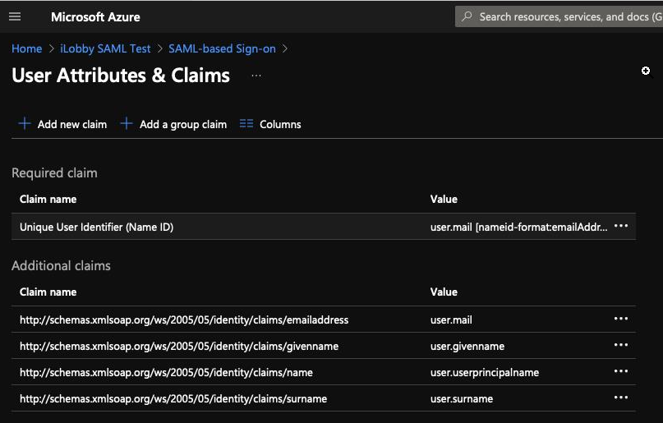
Task: Open ellipsis menu for Unique User Identifier
Action: (621, 226)
